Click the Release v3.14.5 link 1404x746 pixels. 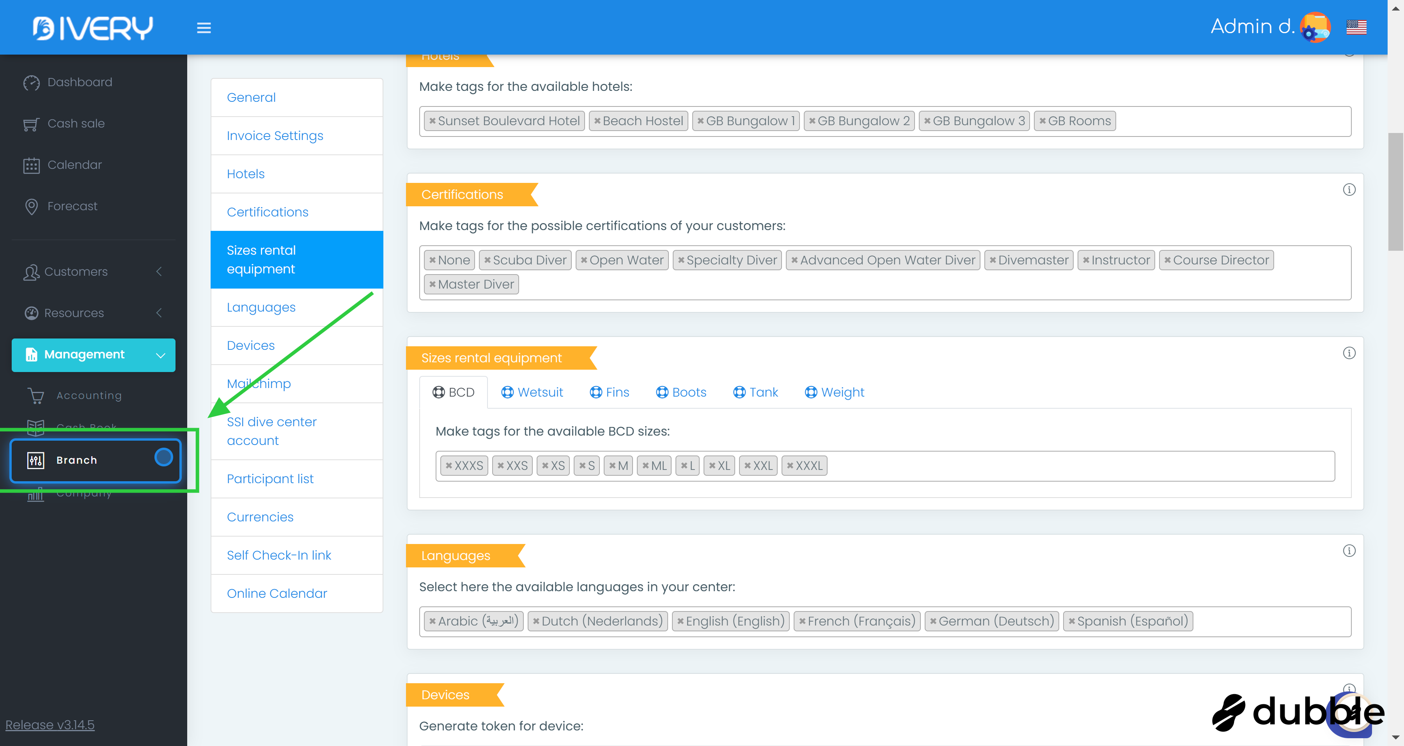coord(50,725)
